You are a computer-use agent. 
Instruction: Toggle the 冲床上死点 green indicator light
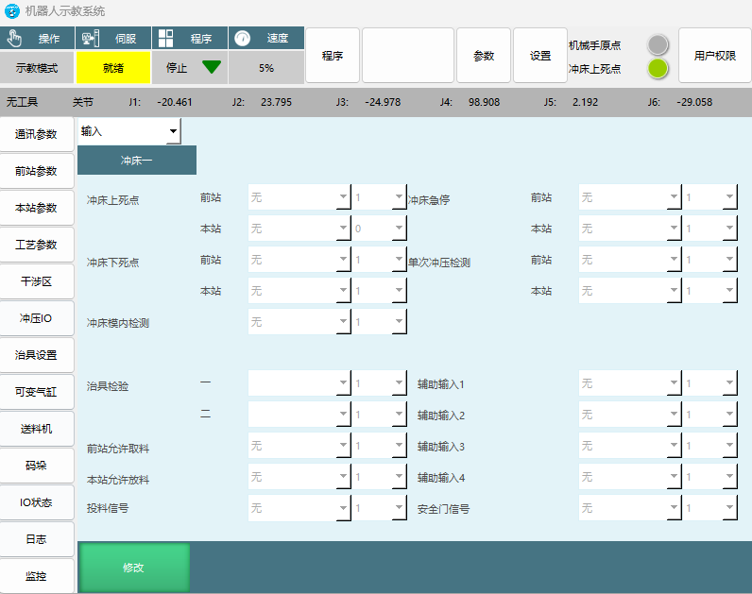tap(658, 68)
